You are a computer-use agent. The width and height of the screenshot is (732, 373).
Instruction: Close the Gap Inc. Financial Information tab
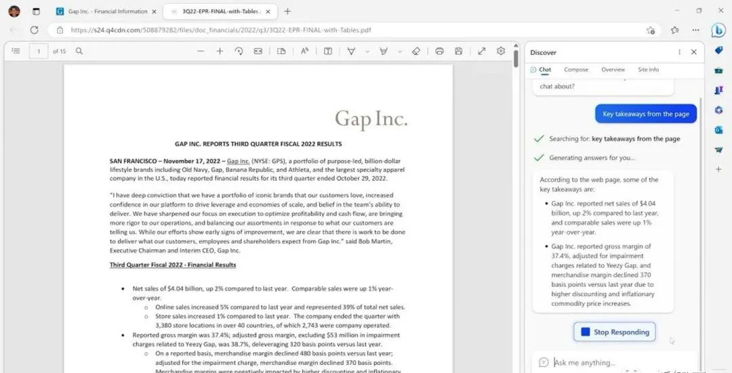coord(155,12)
